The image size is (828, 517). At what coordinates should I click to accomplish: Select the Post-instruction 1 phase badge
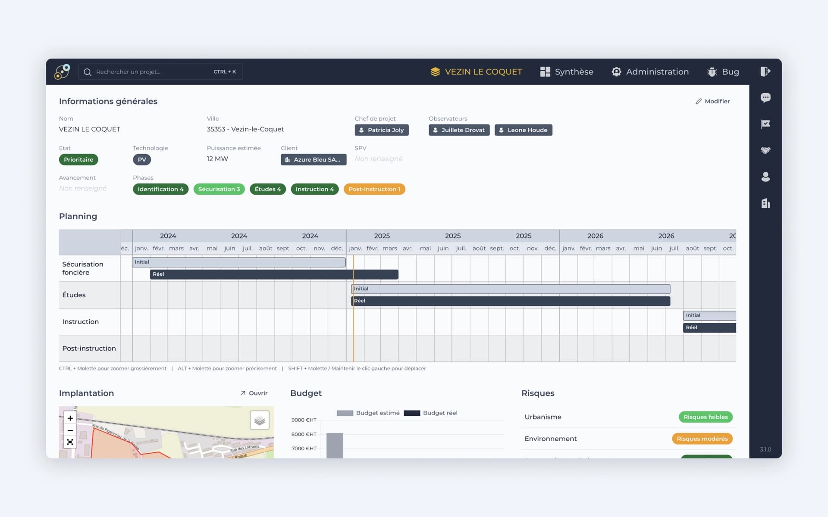click(374, 189)
